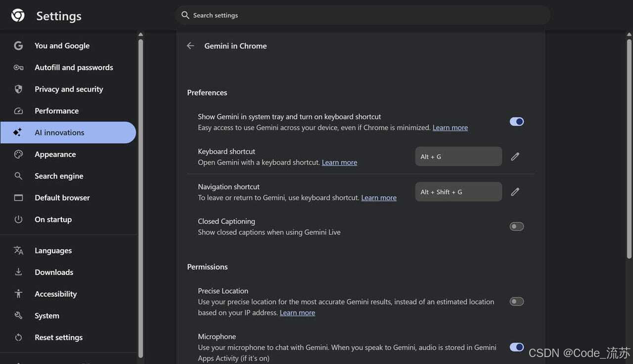
Task: Open Learn more link for system tray option
Action: tap(450, 128)
